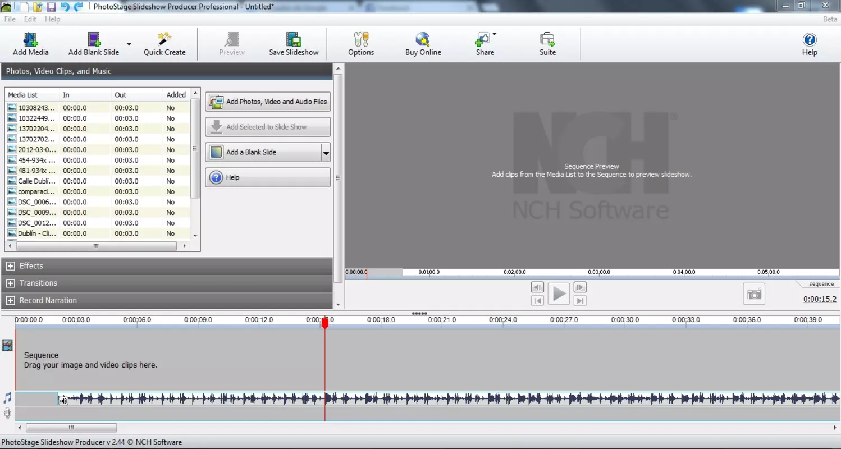Select media item Dublín - Cli…
This screenshot has height=449, width=841.
36,233
